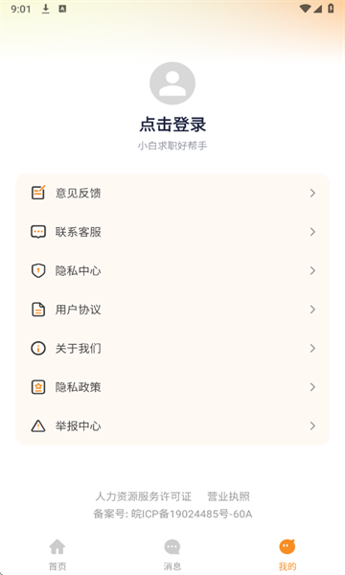This screenshot has height=575, width=345.
Task: Click the 举报中心 warning triangle icon
Action: pos(38,426)
